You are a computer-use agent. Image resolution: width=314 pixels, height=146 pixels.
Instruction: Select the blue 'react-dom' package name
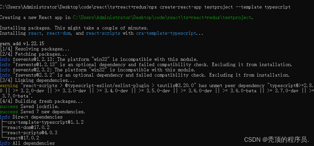58,33
